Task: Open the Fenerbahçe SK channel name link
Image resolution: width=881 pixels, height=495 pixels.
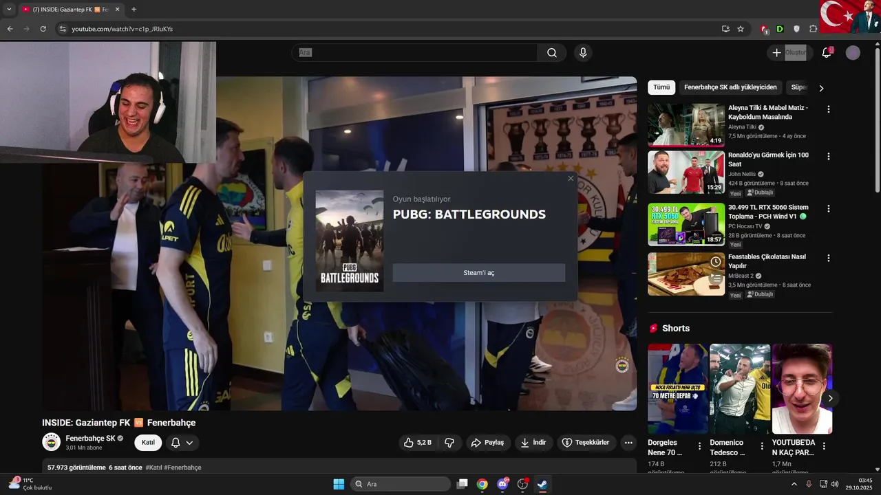Action: pos(90,438)
